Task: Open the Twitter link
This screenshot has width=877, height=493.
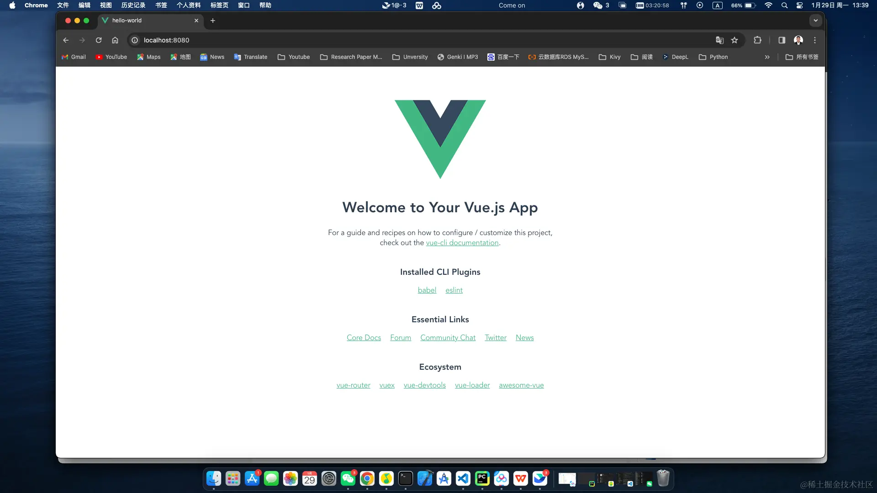Action: click(496, 338)
